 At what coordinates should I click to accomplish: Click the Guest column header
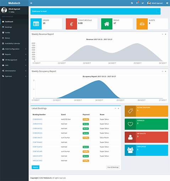[x=64, y=115]
